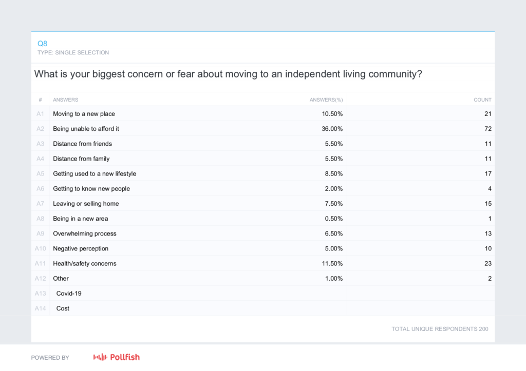Sort by the COUNT column header
The image size is (526, 371).
coord(482,100)
